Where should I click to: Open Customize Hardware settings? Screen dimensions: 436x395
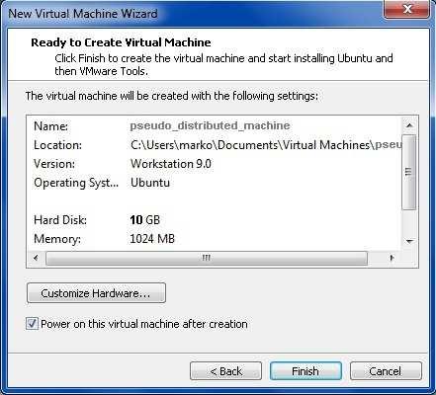pyautogui.click(x=96, y=293)
